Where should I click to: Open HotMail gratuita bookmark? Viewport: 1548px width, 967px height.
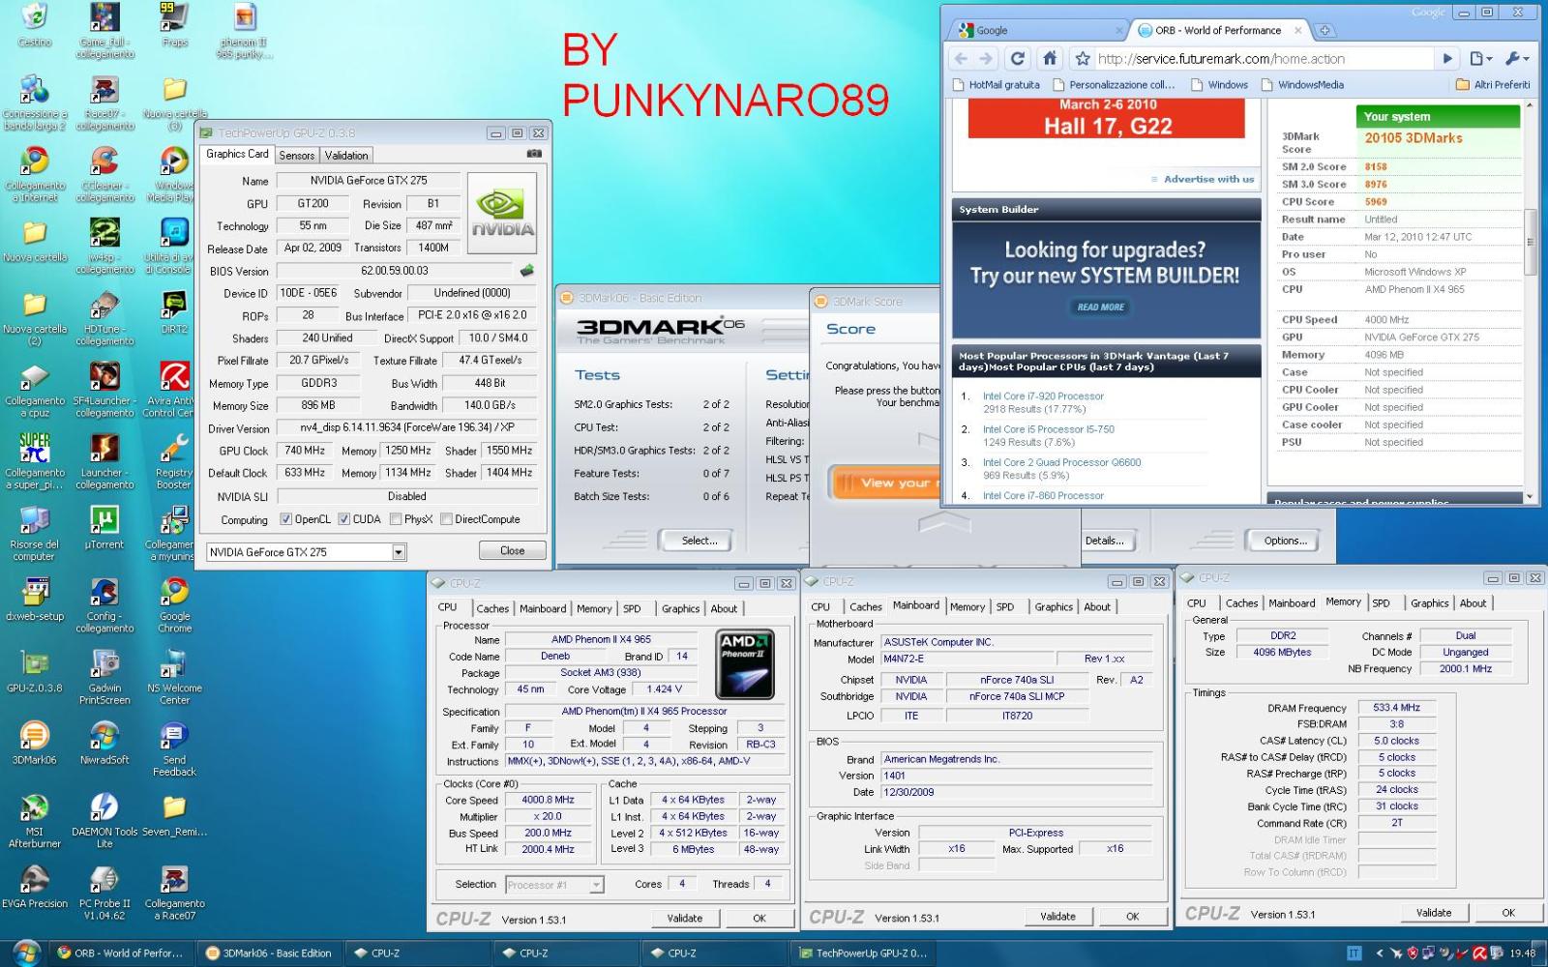997,84
